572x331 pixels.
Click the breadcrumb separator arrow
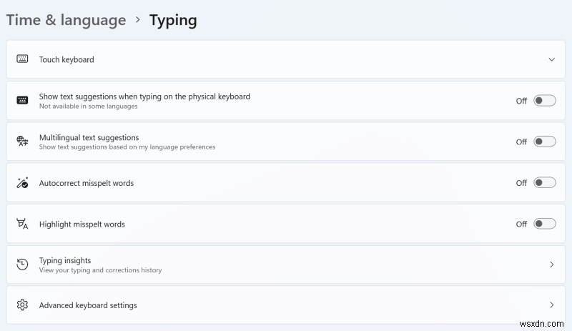coord(137,20)
